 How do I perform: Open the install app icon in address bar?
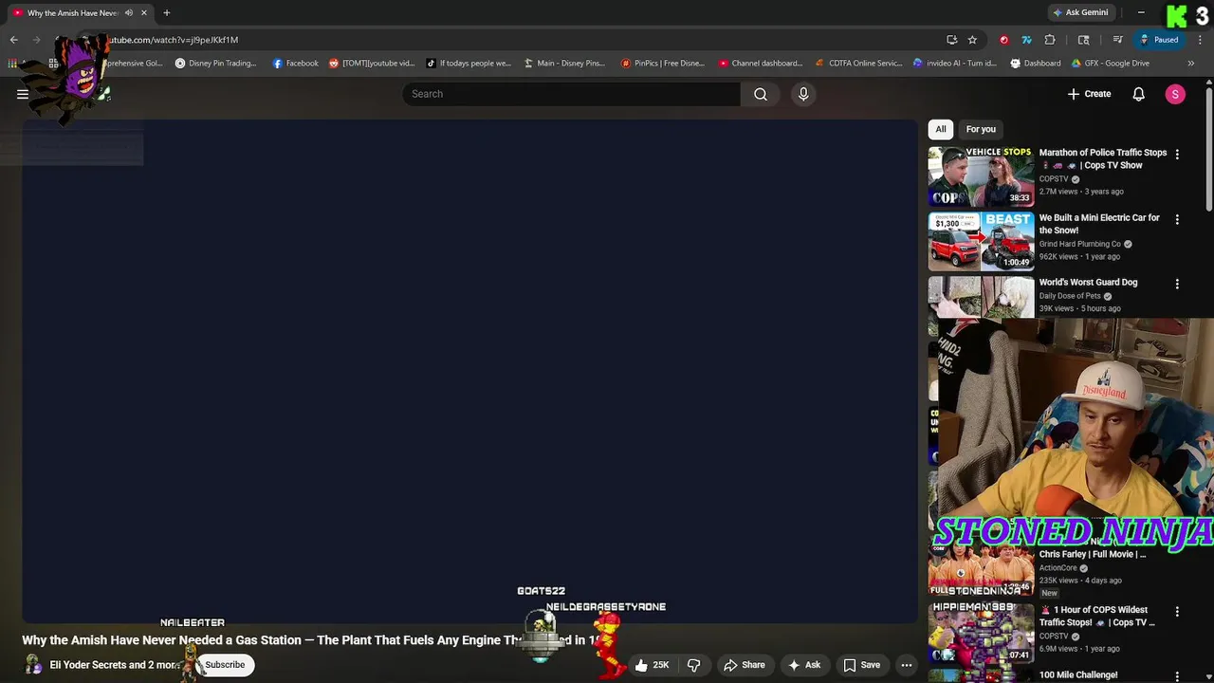pos(951,40)
